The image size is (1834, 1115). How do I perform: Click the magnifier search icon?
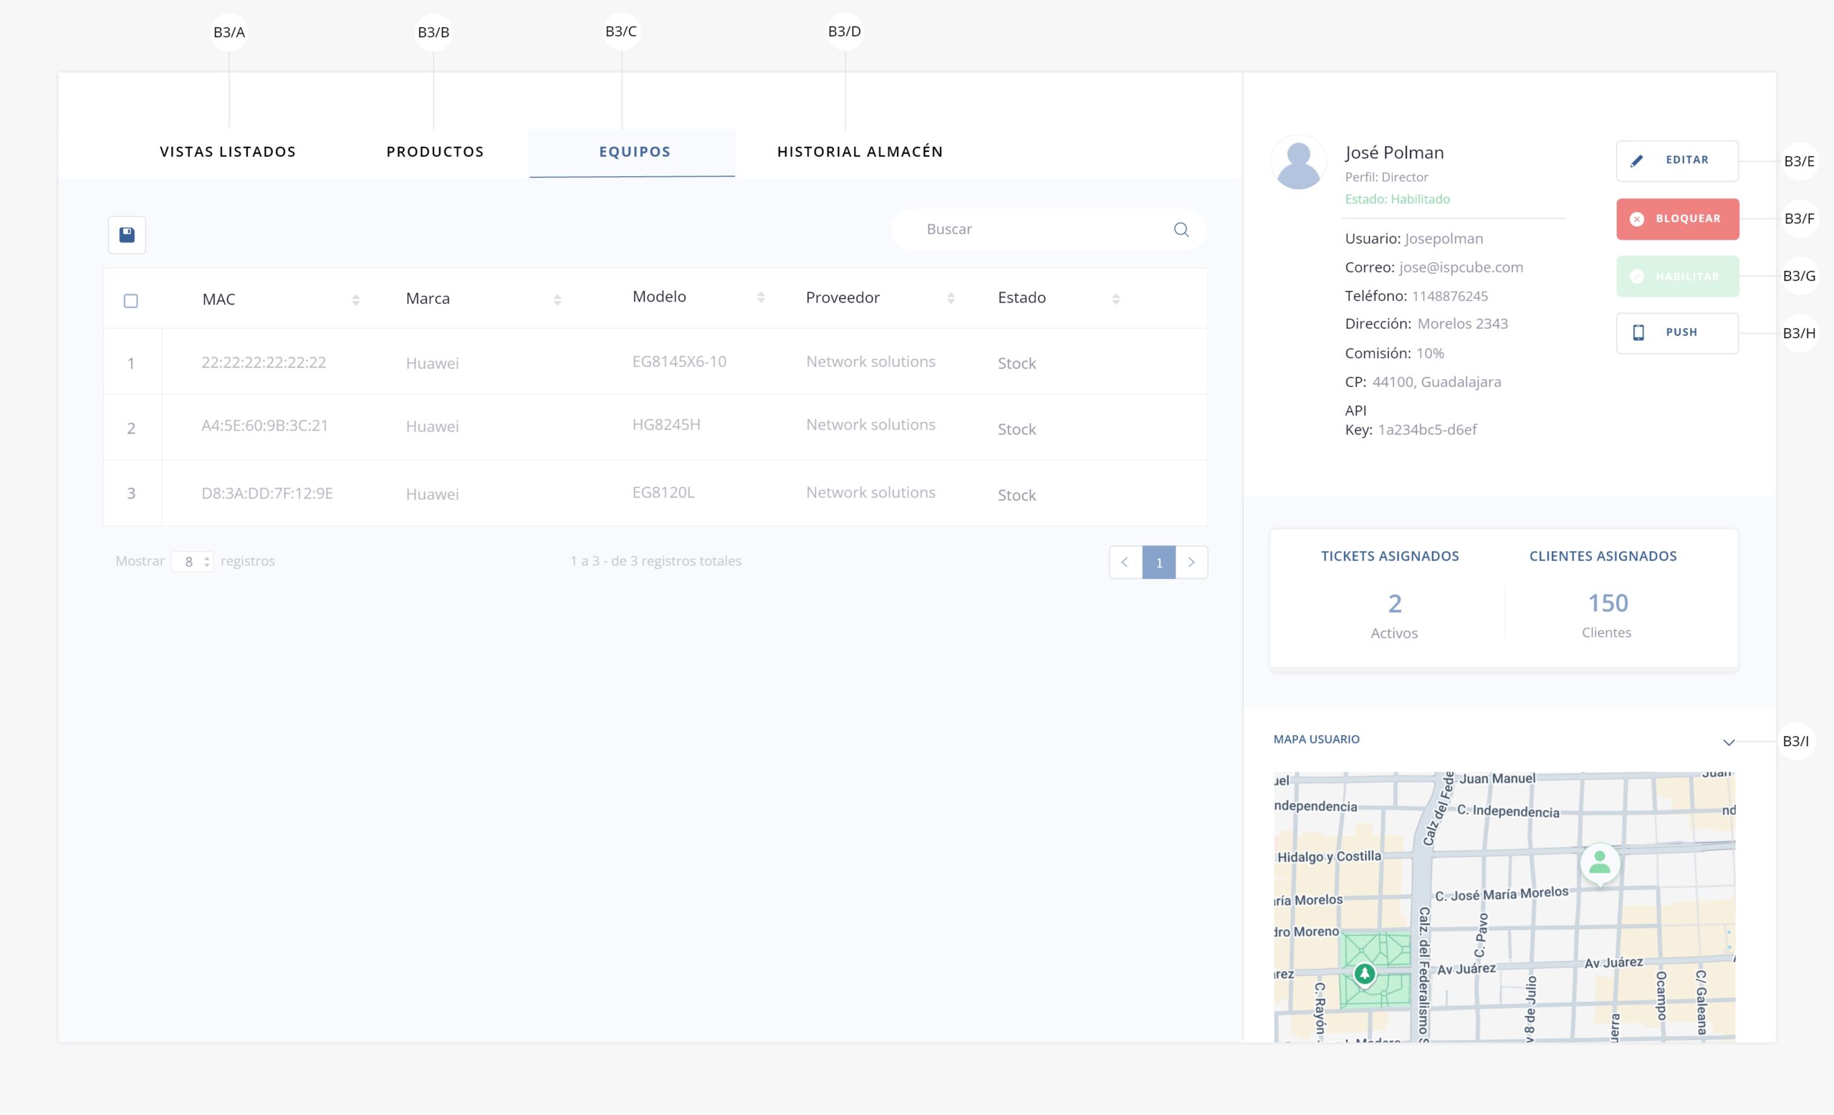pos(1181,230)
